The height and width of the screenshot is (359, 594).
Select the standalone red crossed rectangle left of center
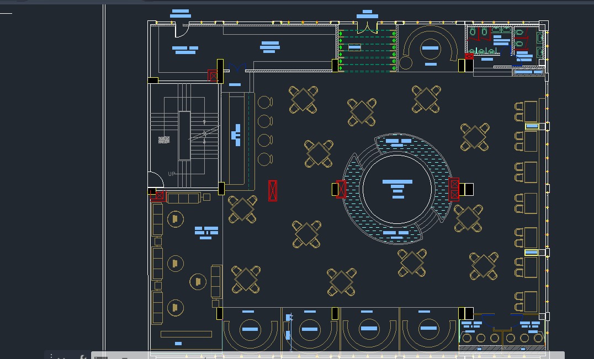273,190
